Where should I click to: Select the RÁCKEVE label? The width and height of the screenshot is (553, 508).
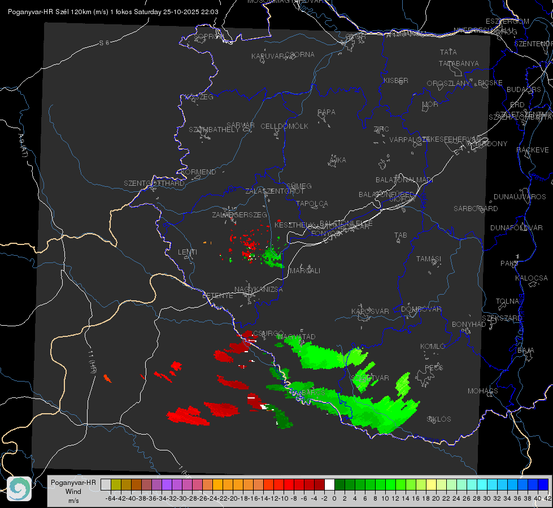click(533, 150)
